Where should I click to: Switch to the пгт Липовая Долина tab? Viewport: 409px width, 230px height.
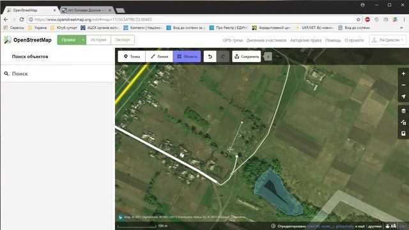[x=86, y=10]
